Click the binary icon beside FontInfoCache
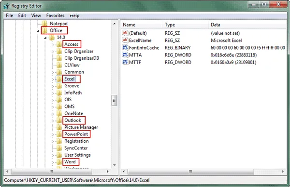290x187 pixels. [x=125, y=48]
